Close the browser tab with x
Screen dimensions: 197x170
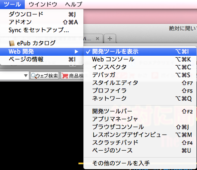pyautogui.click(x=97, y=39)
